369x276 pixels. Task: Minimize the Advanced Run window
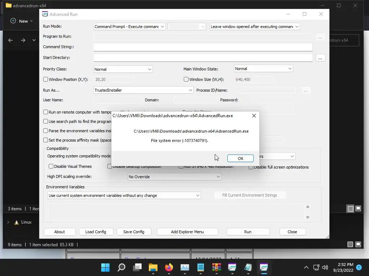tap(288, 14)
